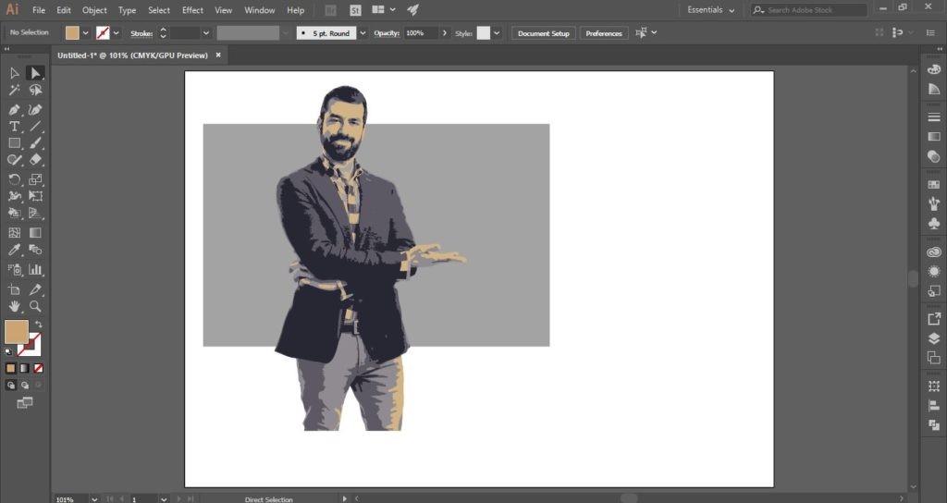The height and width of the screenshot is (503, 947).
Task: Select the Column Graph tool
Action: point(35,269)
